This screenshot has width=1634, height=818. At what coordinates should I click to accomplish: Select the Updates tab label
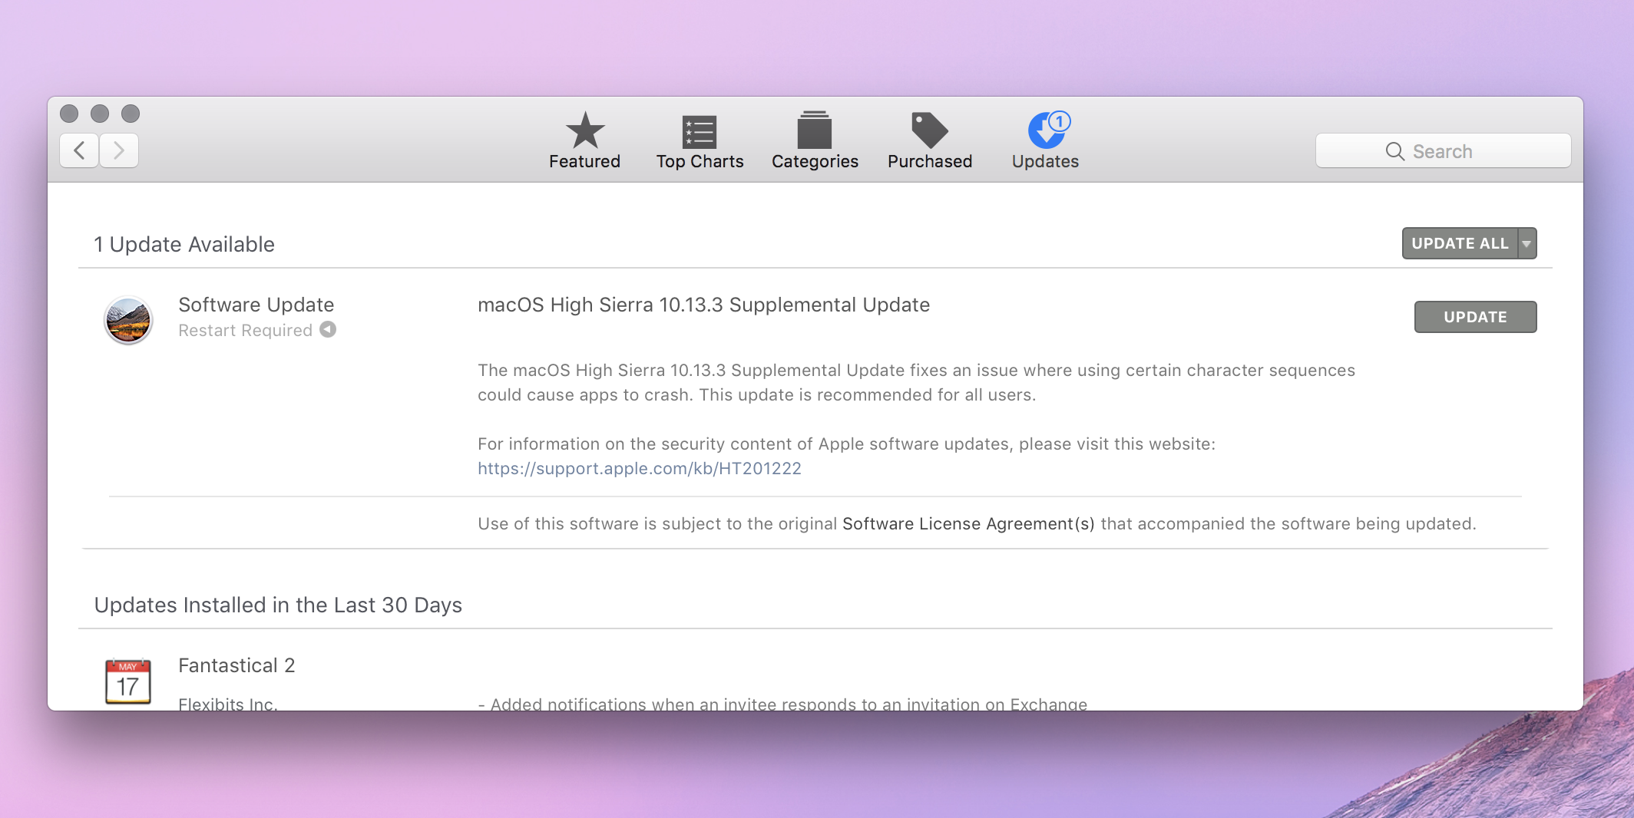1045,161
